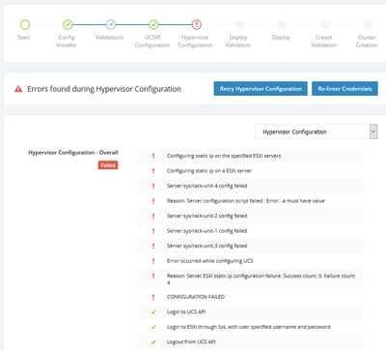Open the Hypervisor Configuration dropdown

pos(317,132)
